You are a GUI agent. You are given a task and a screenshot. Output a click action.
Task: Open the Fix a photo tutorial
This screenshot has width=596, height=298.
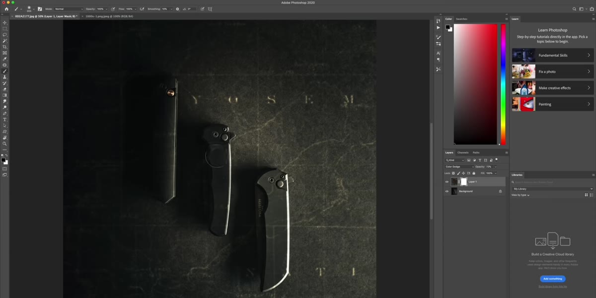[553, 72]
